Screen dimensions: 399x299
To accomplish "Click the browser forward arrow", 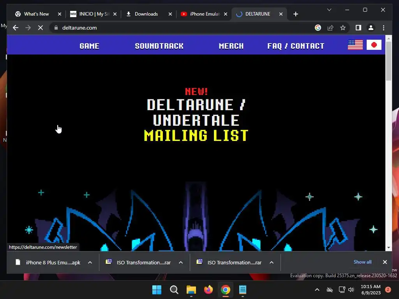I will coord(28,28).
